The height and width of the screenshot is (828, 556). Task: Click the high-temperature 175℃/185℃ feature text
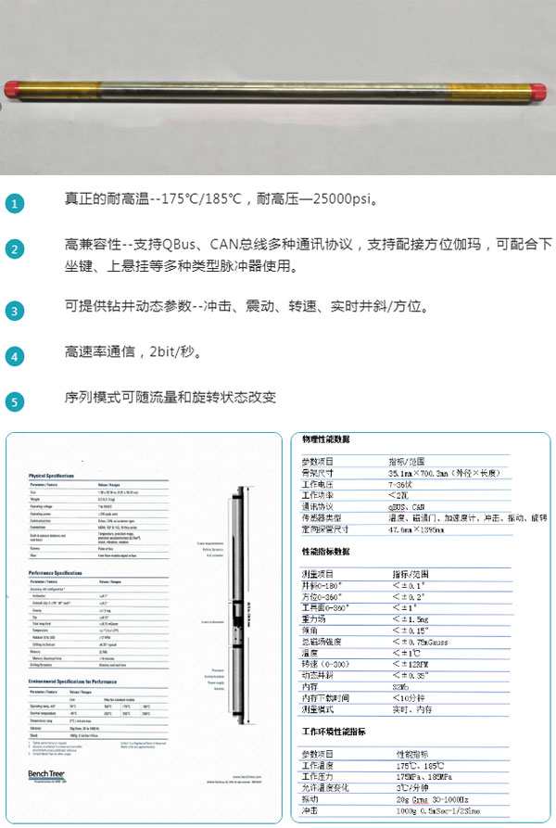click(221, 200)
